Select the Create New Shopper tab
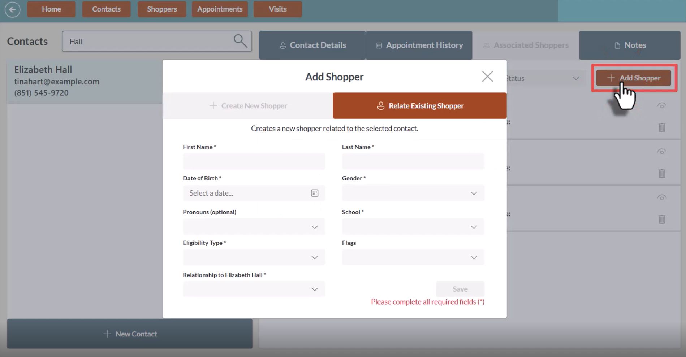 (x=248, y=106)
